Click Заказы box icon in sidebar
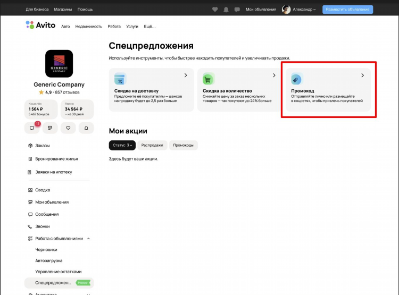The width and height of the screenshot is (399, 295). [x=30, y=146]
